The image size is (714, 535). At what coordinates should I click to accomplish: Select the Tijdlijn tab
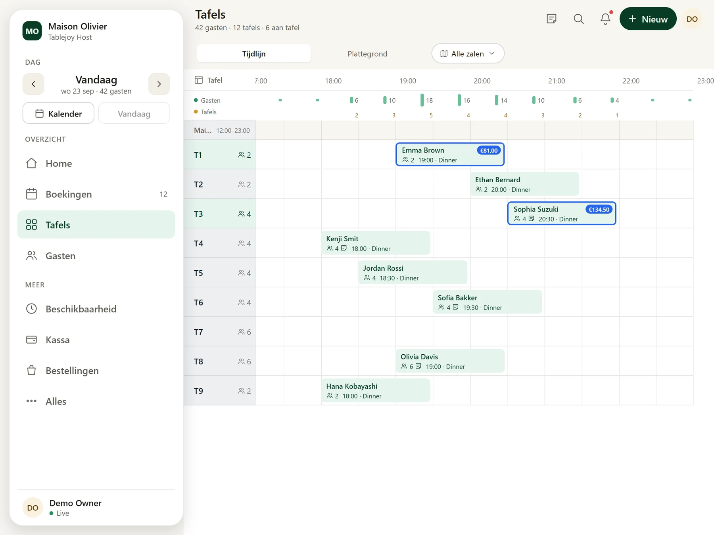[x=254, y=53]
